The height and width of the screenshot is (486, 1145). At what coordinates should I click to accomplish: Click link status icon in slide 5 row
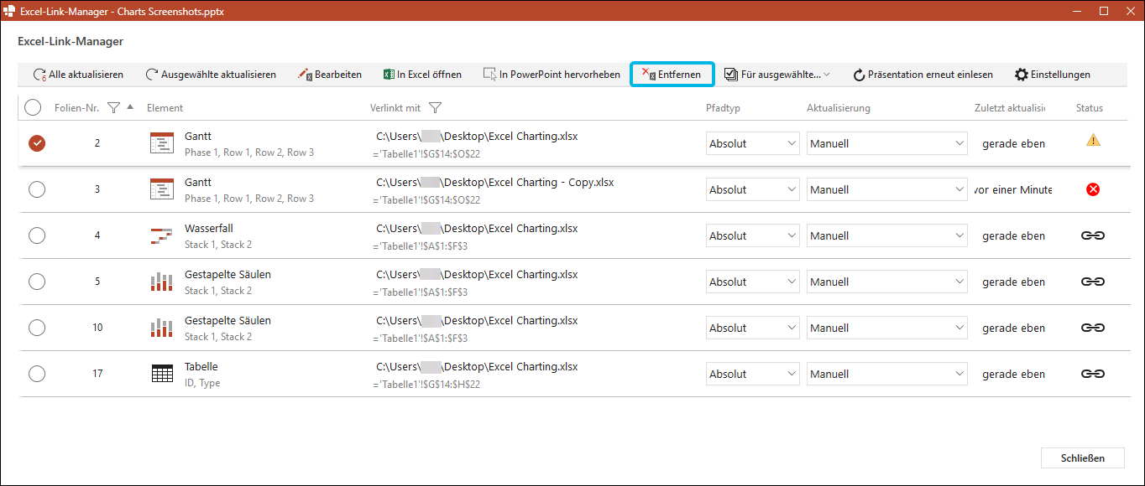1092,282
